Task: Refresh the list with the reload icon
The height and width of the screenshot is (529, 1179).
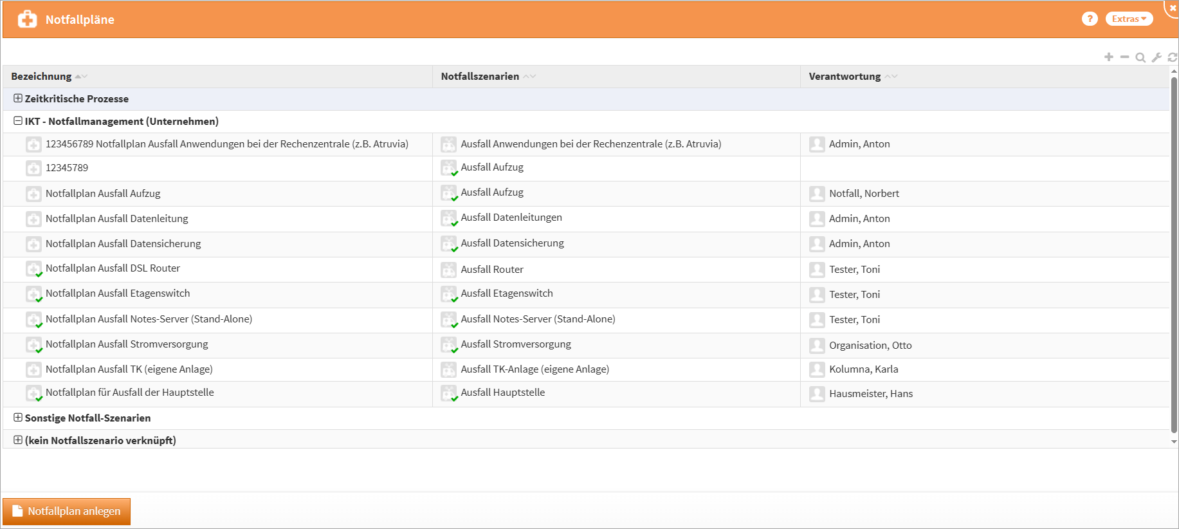Action: (x=1173, y=58)
